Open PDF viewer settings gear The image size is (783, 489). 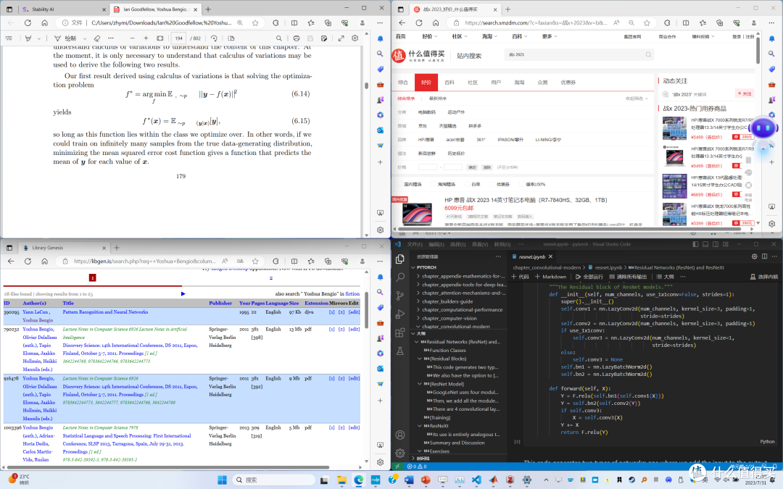pyautogui.click(x=355, y=38)
